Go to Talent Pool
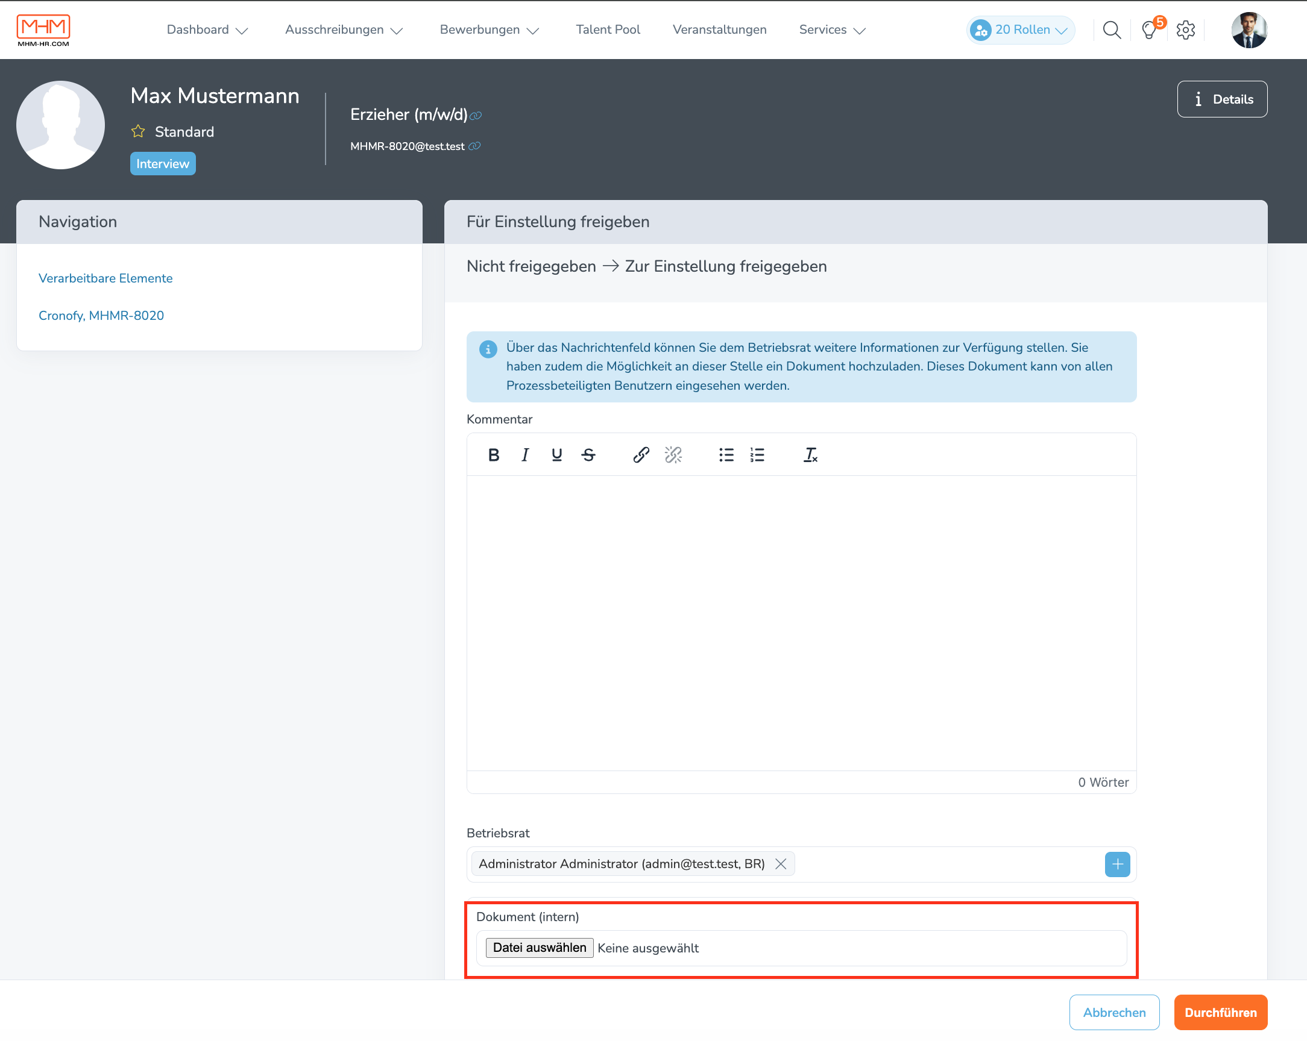The width and height of the screenshot is (1307, 1041). tap(608, 30)
